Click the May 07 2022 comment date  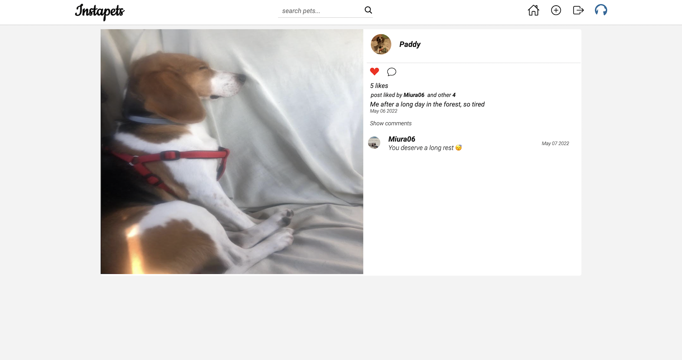[555, 143]
